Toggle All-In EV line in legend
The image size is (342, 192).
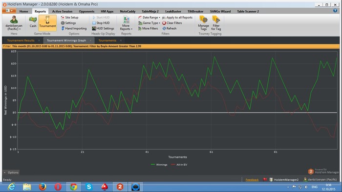click(179, 165)
